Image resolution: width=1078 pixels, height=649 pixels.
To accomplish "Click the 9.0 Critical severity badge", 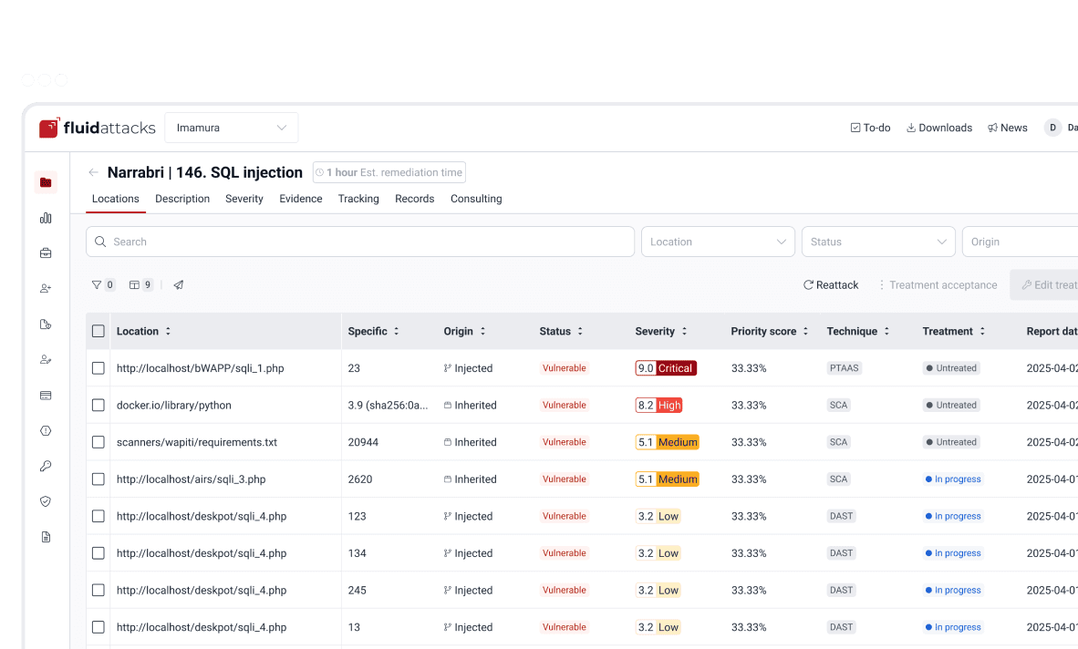I will pyautogui.click(x=666, y=368).
